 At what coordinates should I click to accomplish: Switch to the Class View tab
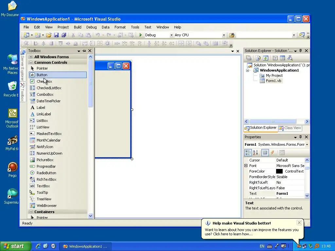[290, 128]
